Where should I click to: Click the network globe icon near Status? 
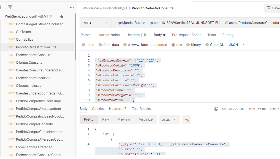point(216,109)
